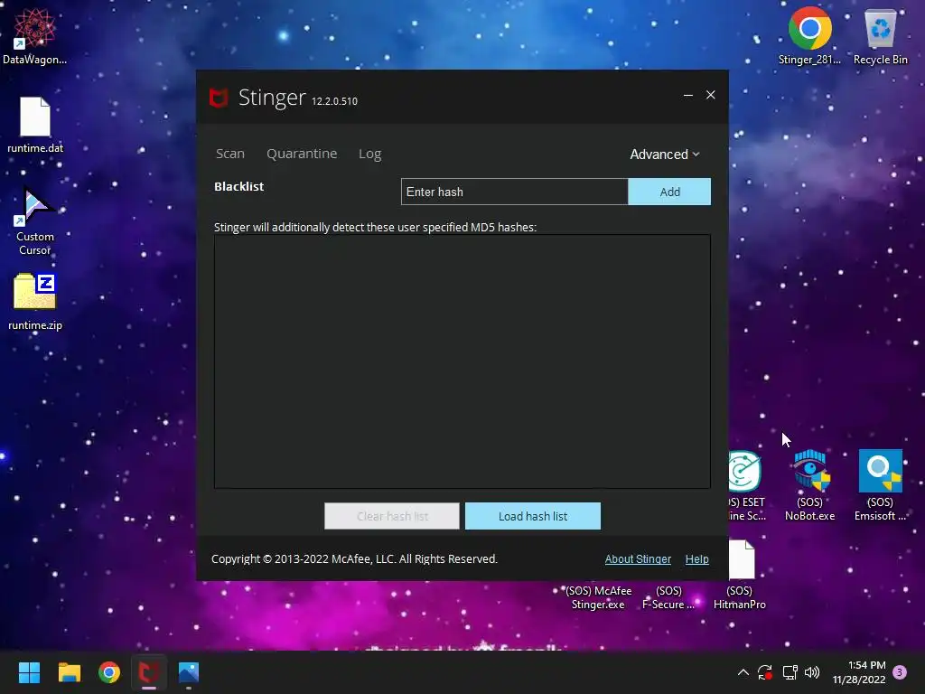Click the McAfee copyright notice text
The image size is (925, 694).
354,558
